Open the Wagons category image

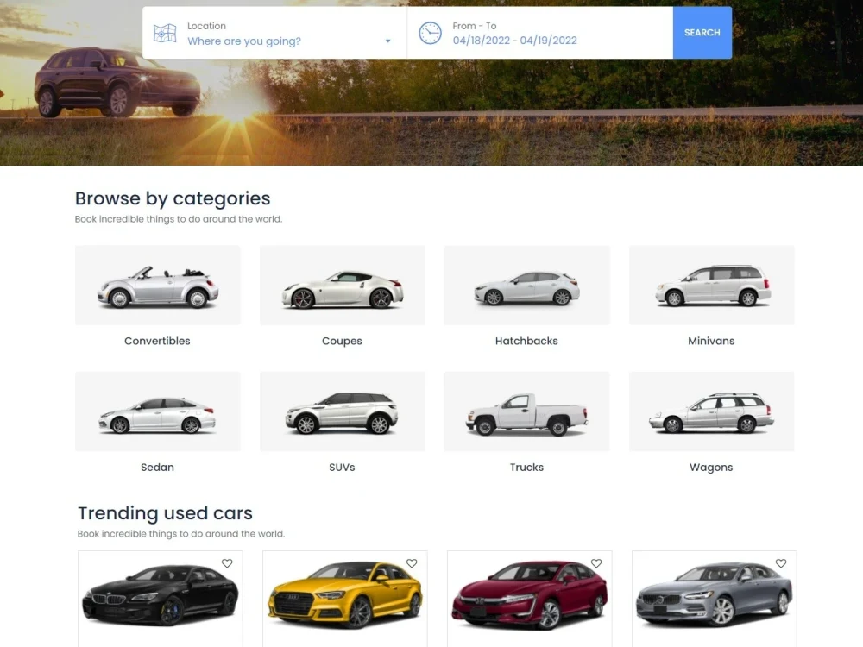[712, 411]
